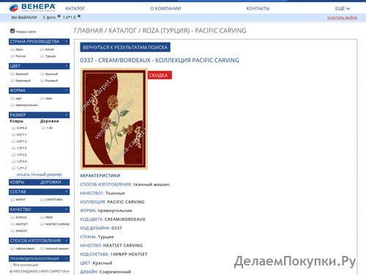
Task: Collapse the Страна производства filter section
Action: coord(67,42)
